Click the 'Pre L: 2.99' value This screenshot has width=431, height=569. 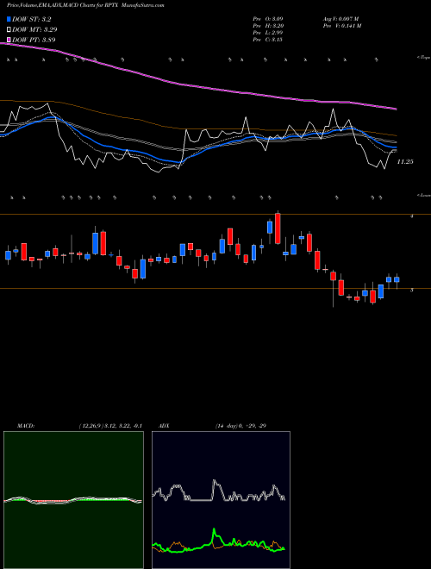point(268,33)
